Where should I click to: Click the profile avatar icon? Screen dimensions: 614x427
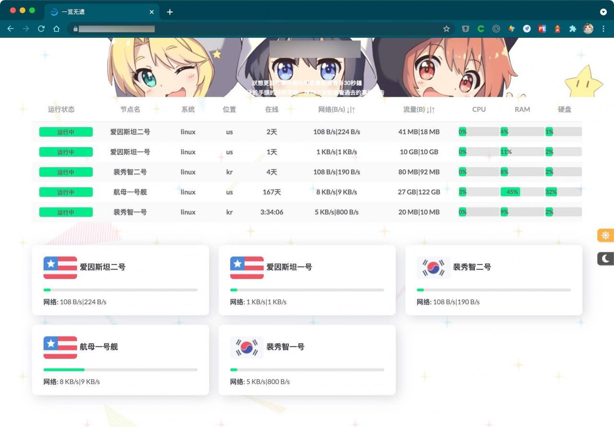coord(588,29)
